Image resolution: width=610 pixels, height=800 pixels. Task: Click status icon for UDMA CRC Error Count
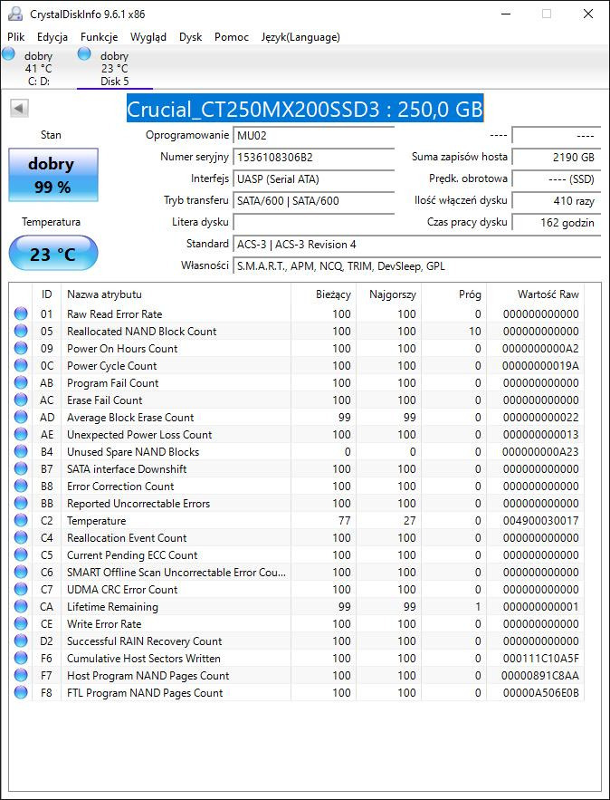(x=21, y=589)
